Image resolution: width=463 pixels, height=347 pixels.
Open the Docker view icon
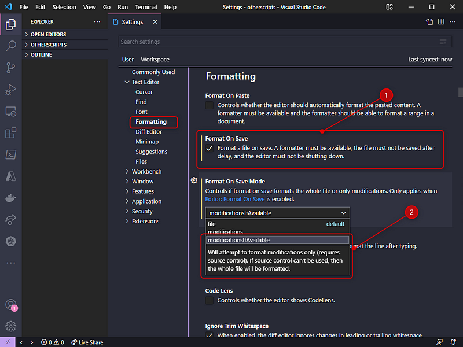click(x=10, y=198)
